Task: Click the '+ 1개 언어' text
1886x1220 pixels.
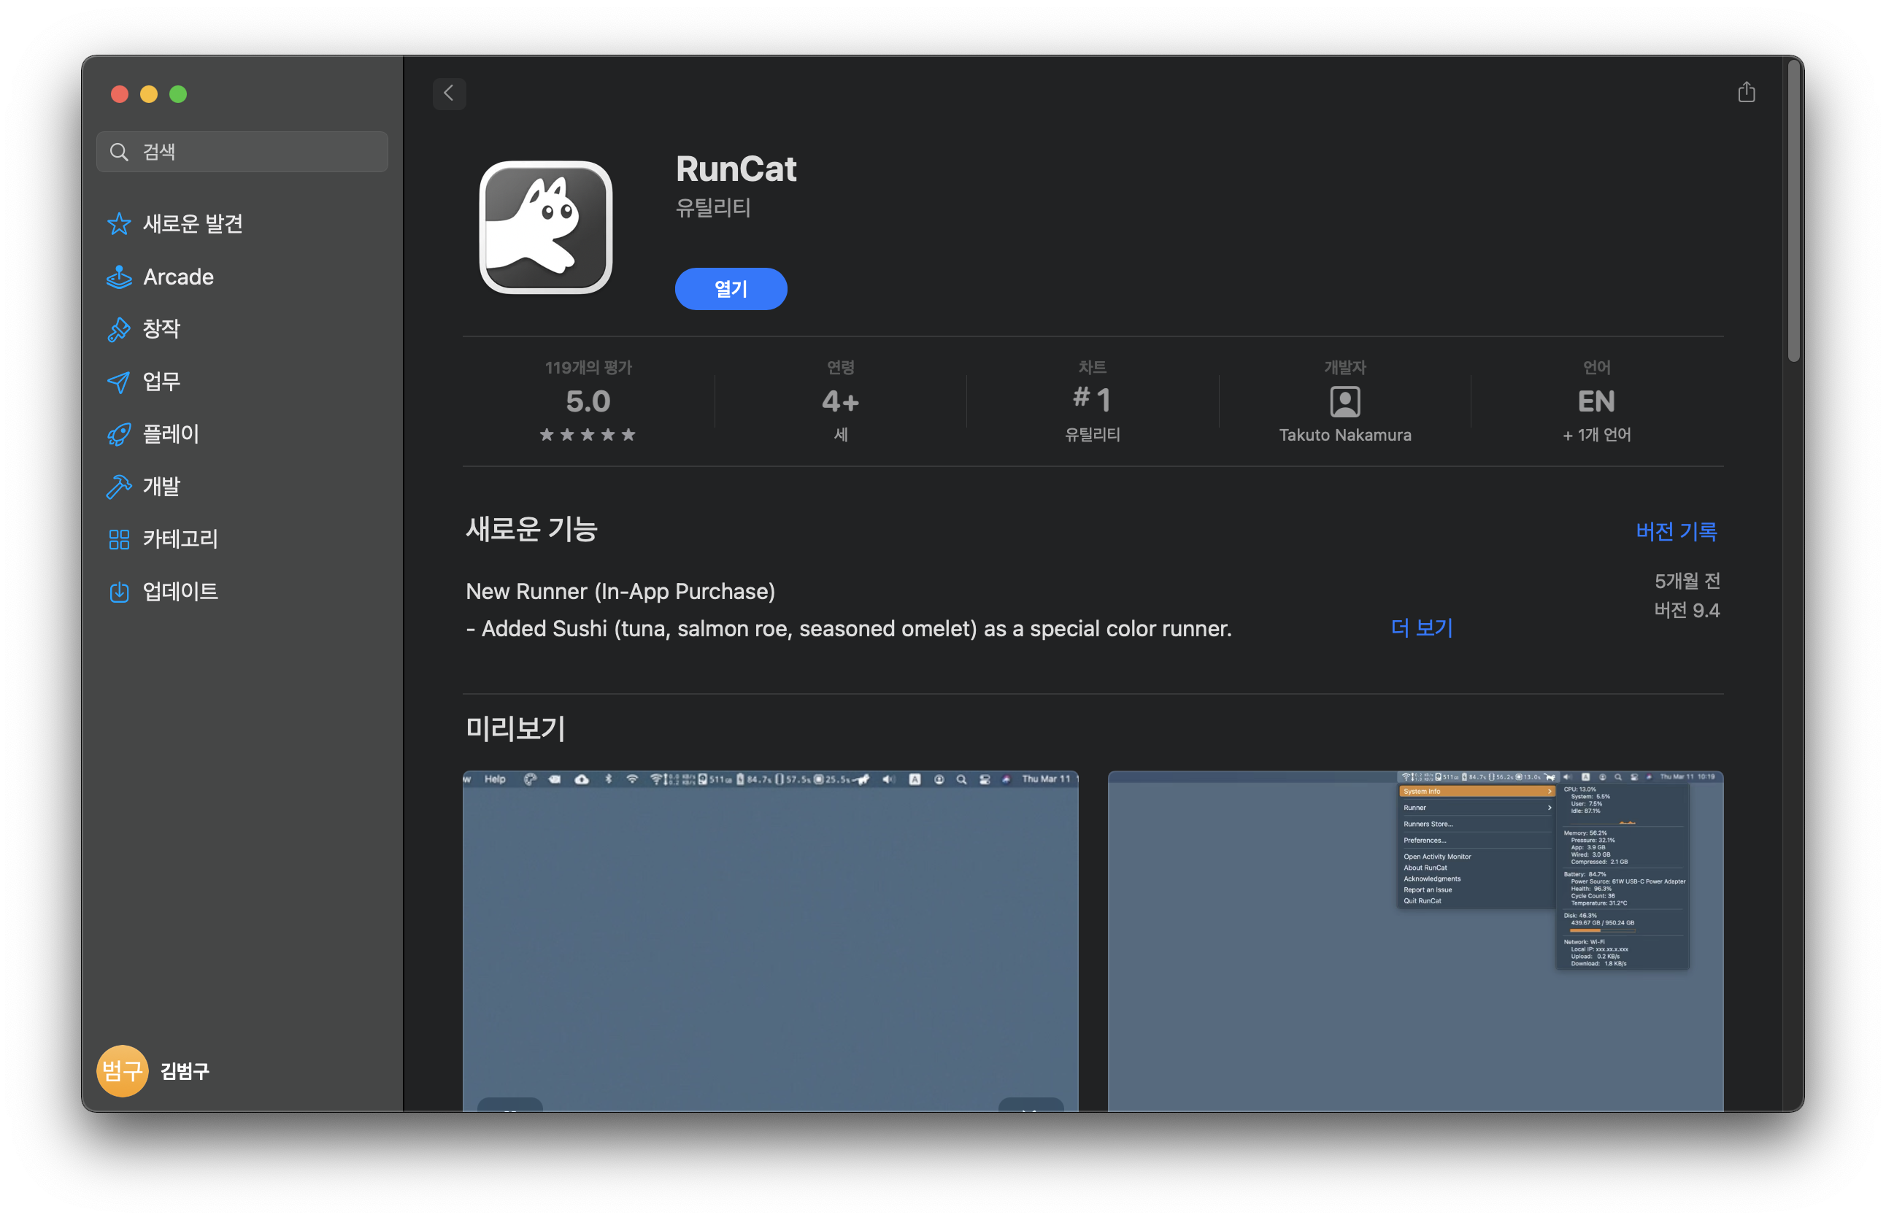Action: pyautogui.click(x=1596, y=435)
